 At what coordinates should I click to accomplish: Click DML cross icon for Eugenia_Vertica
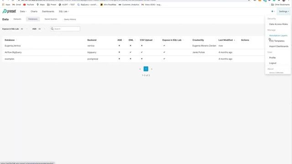point(130,46)
